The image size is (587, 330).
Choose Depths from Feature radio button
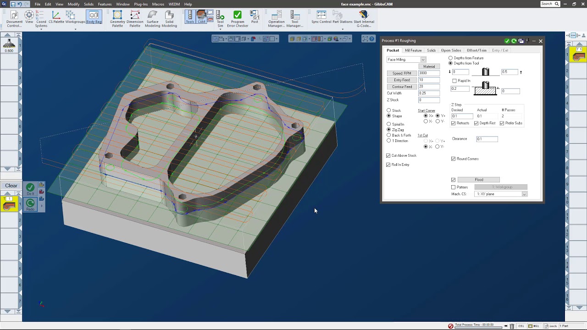pos(451,58)
